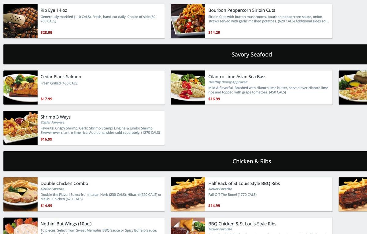
Task: Click Half Rack of St Louis Style BBQ Ribs
Action: [244, 184]
